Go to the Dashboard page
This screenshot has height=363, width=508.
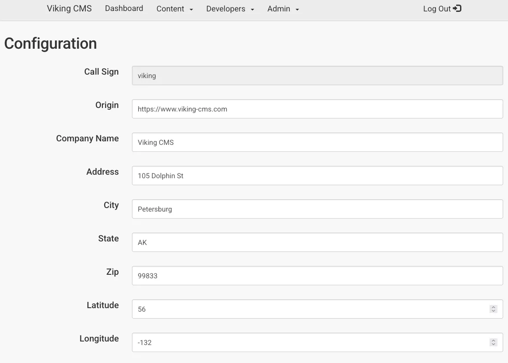point(124,8)
